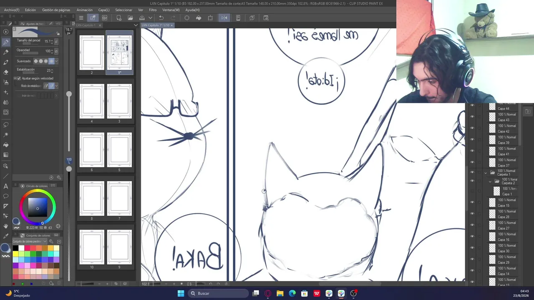Select the Pen tool in the tool palette

point(6,42)
